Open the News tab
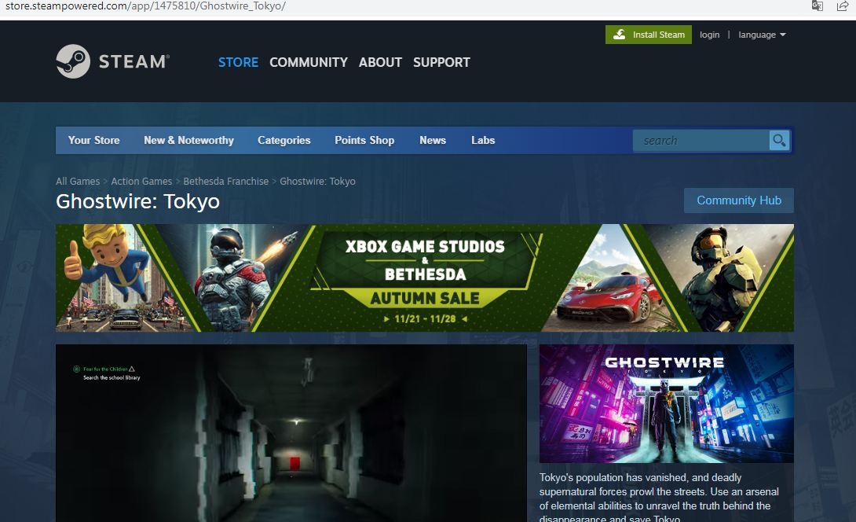This screenshot has height=522, width=856. (433, 141)
